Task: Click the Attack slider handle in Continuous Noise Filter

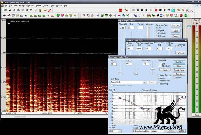Action: (120, 73)
